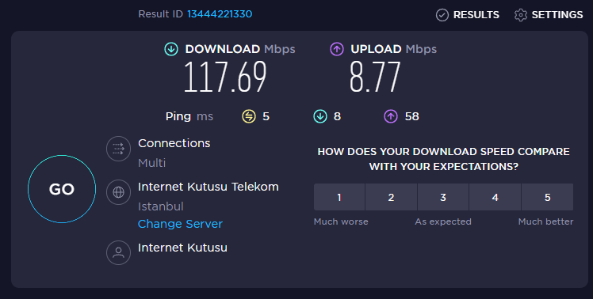Start a new test with the GO button

tap(62, 189)
